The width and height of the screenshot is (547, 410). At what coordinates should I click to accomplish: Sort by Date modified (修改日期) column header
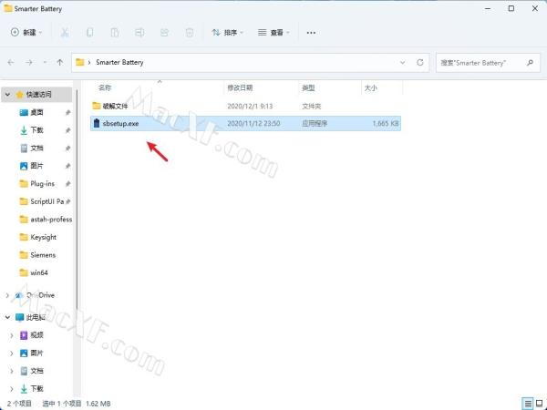click(x=240, y=87)
